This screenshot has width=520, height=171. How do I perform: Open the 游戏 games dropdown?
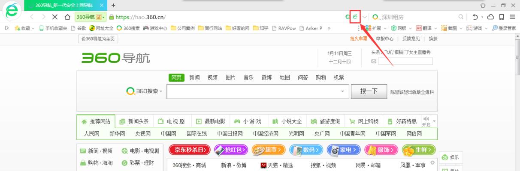coord(478,28)
